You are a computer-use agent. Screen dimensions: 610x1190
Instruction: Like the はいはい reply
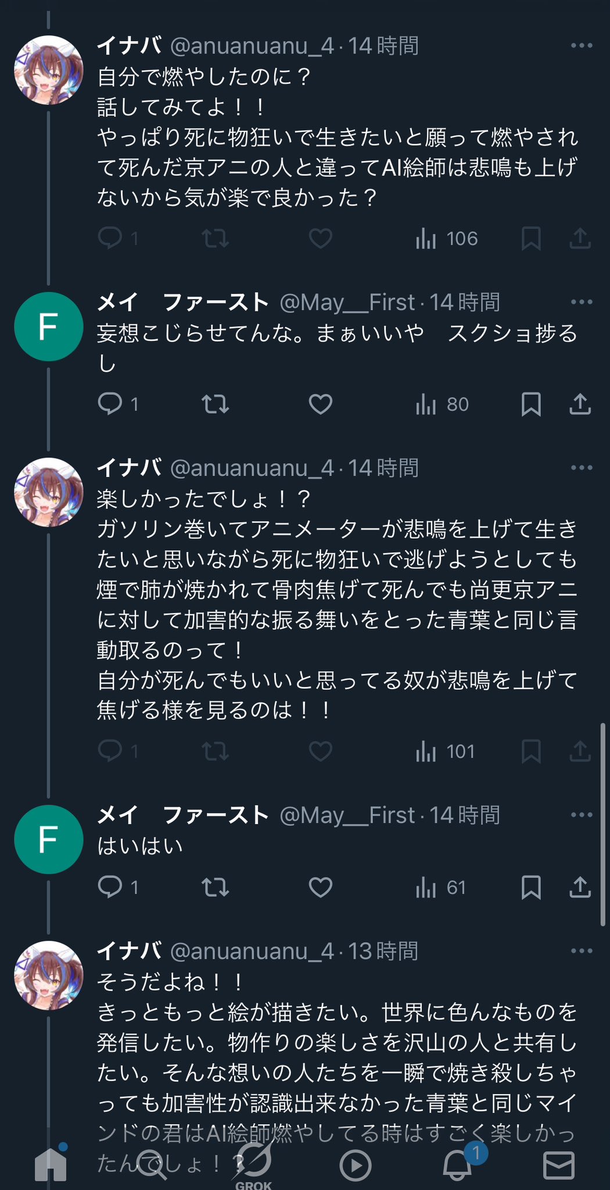click(320, 887)
